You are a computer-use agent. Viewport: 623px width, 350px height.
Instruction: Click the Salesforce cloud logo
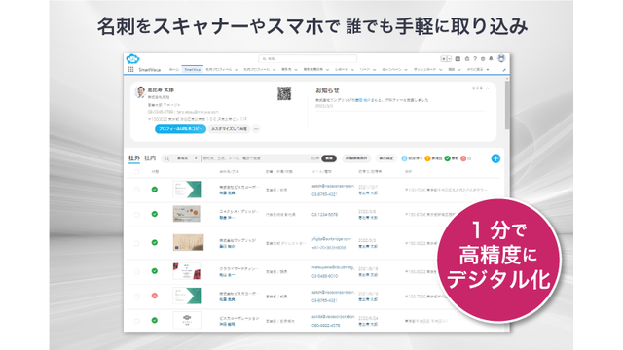pos(132,59)
